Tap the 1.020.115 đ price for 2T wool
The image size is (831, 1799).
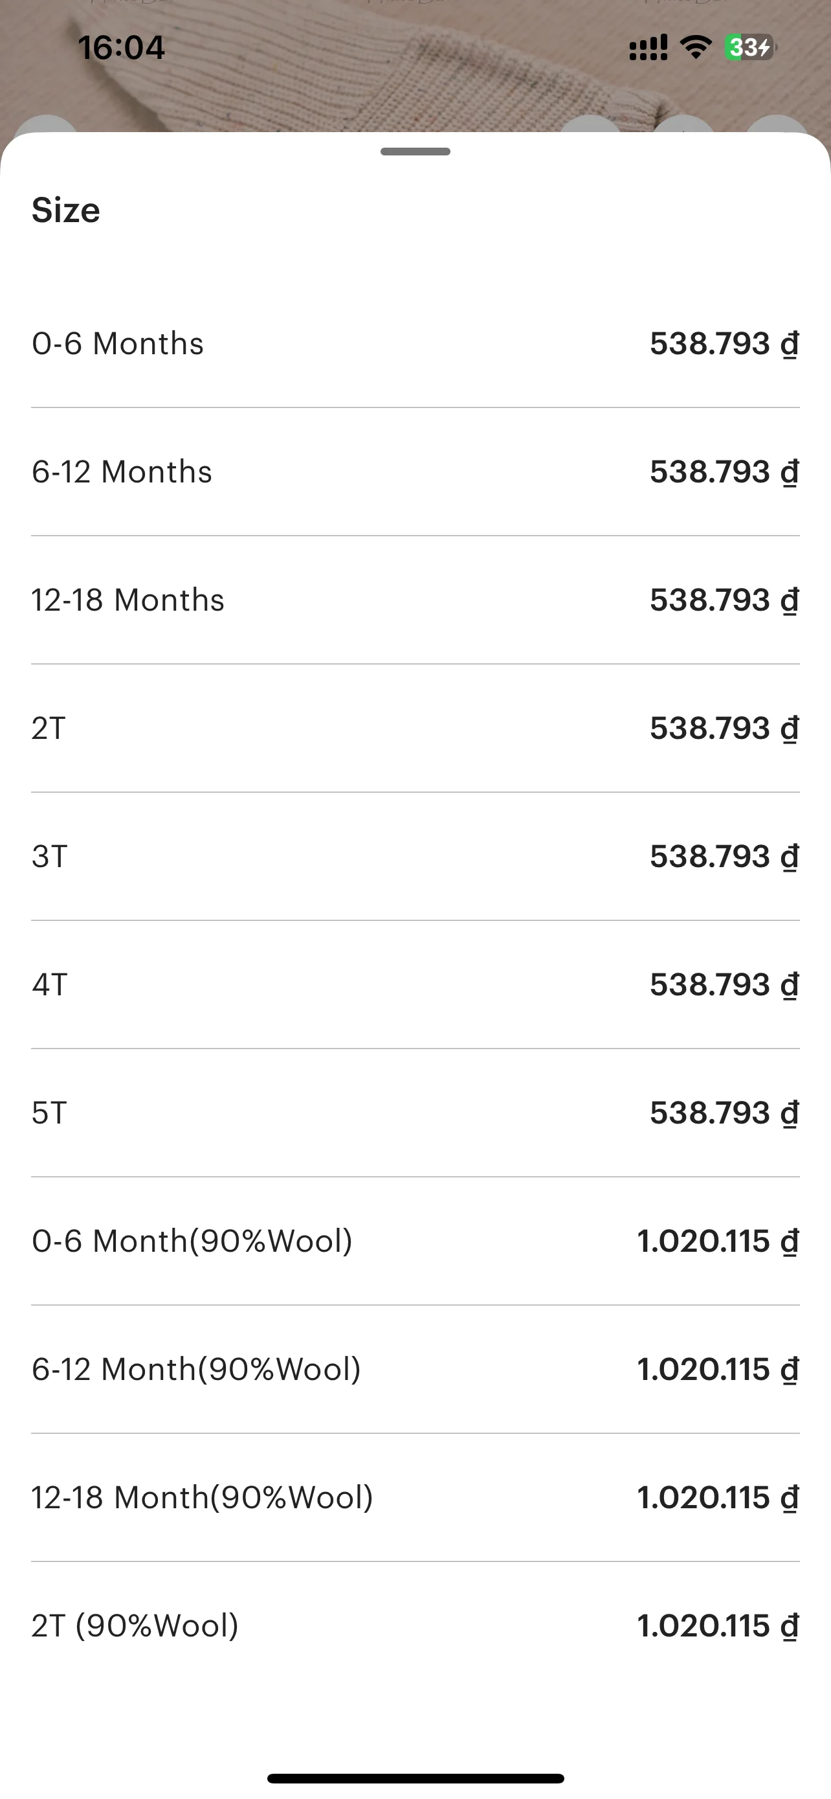718,1626
